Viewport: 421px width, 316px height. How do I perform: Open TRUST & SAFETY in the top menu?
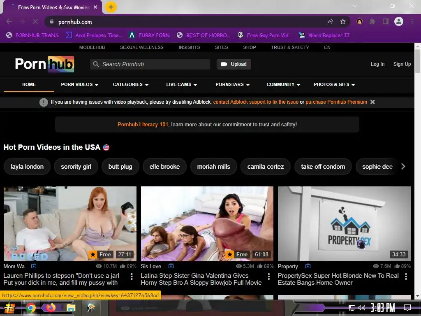(290, 47)
